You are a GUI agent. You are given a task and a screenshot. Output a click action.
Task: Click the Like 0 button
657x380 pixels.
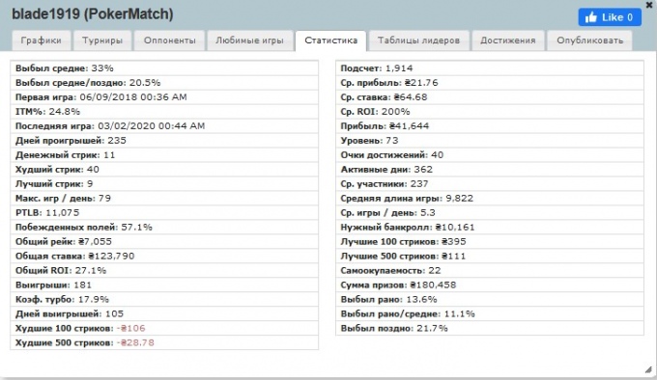[610, 17]
